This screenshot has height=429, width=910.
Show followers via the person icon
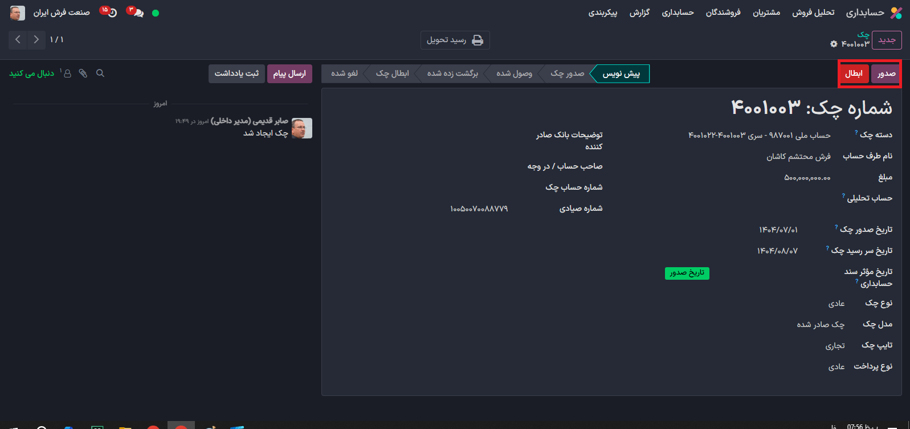67,73
